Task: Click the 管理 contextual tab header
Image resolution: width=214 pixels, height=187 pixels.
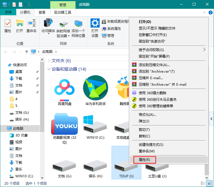Action: 63,5
